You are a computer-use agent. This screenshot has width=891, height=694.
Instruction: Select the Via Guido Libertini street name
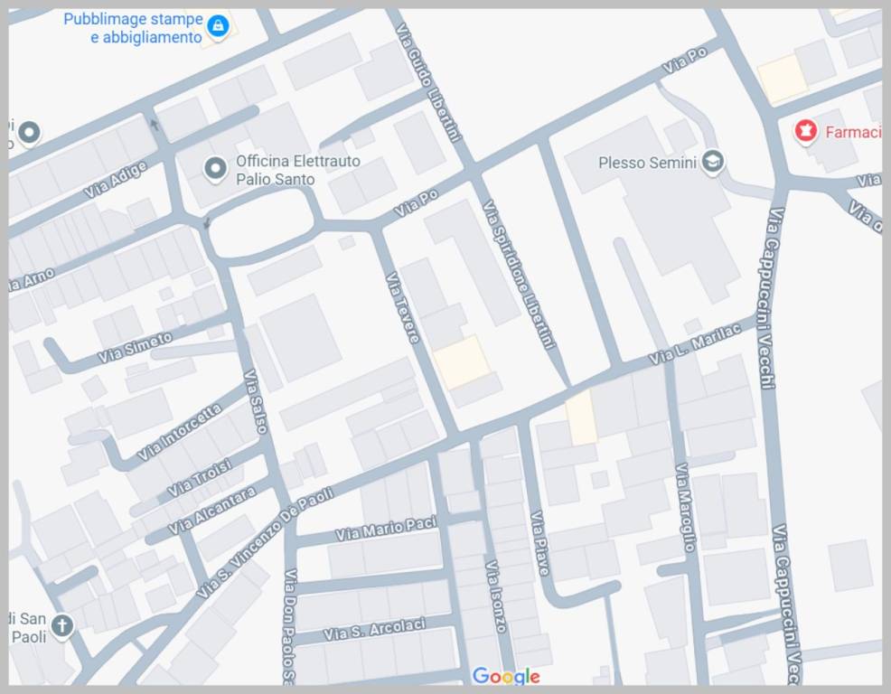[430, 82]
